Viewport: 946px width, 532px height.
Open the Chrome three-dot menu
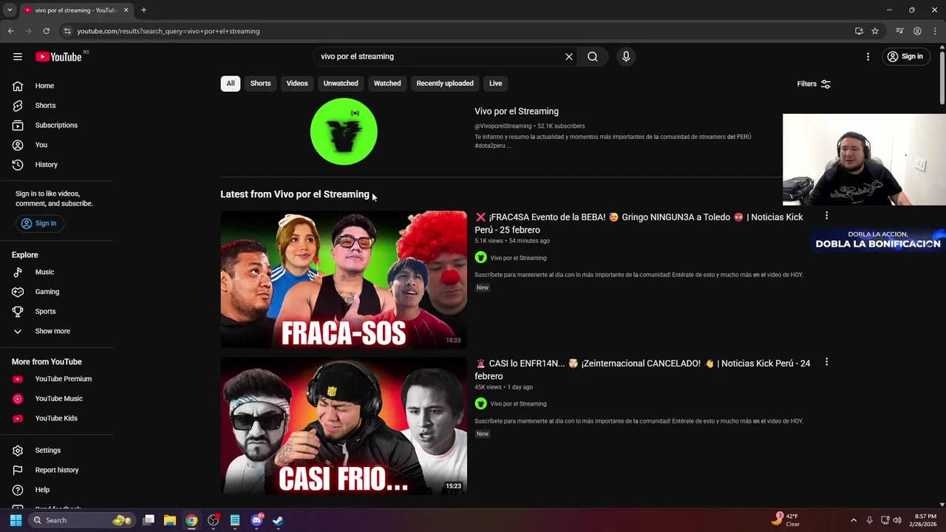(x=935, y=31)
